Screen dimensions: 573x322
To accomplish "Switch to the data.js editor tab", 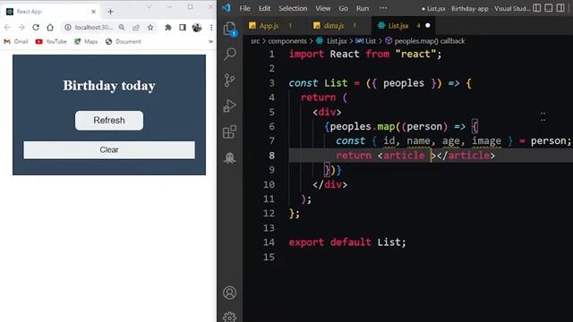I will click(x=334, y=26).
